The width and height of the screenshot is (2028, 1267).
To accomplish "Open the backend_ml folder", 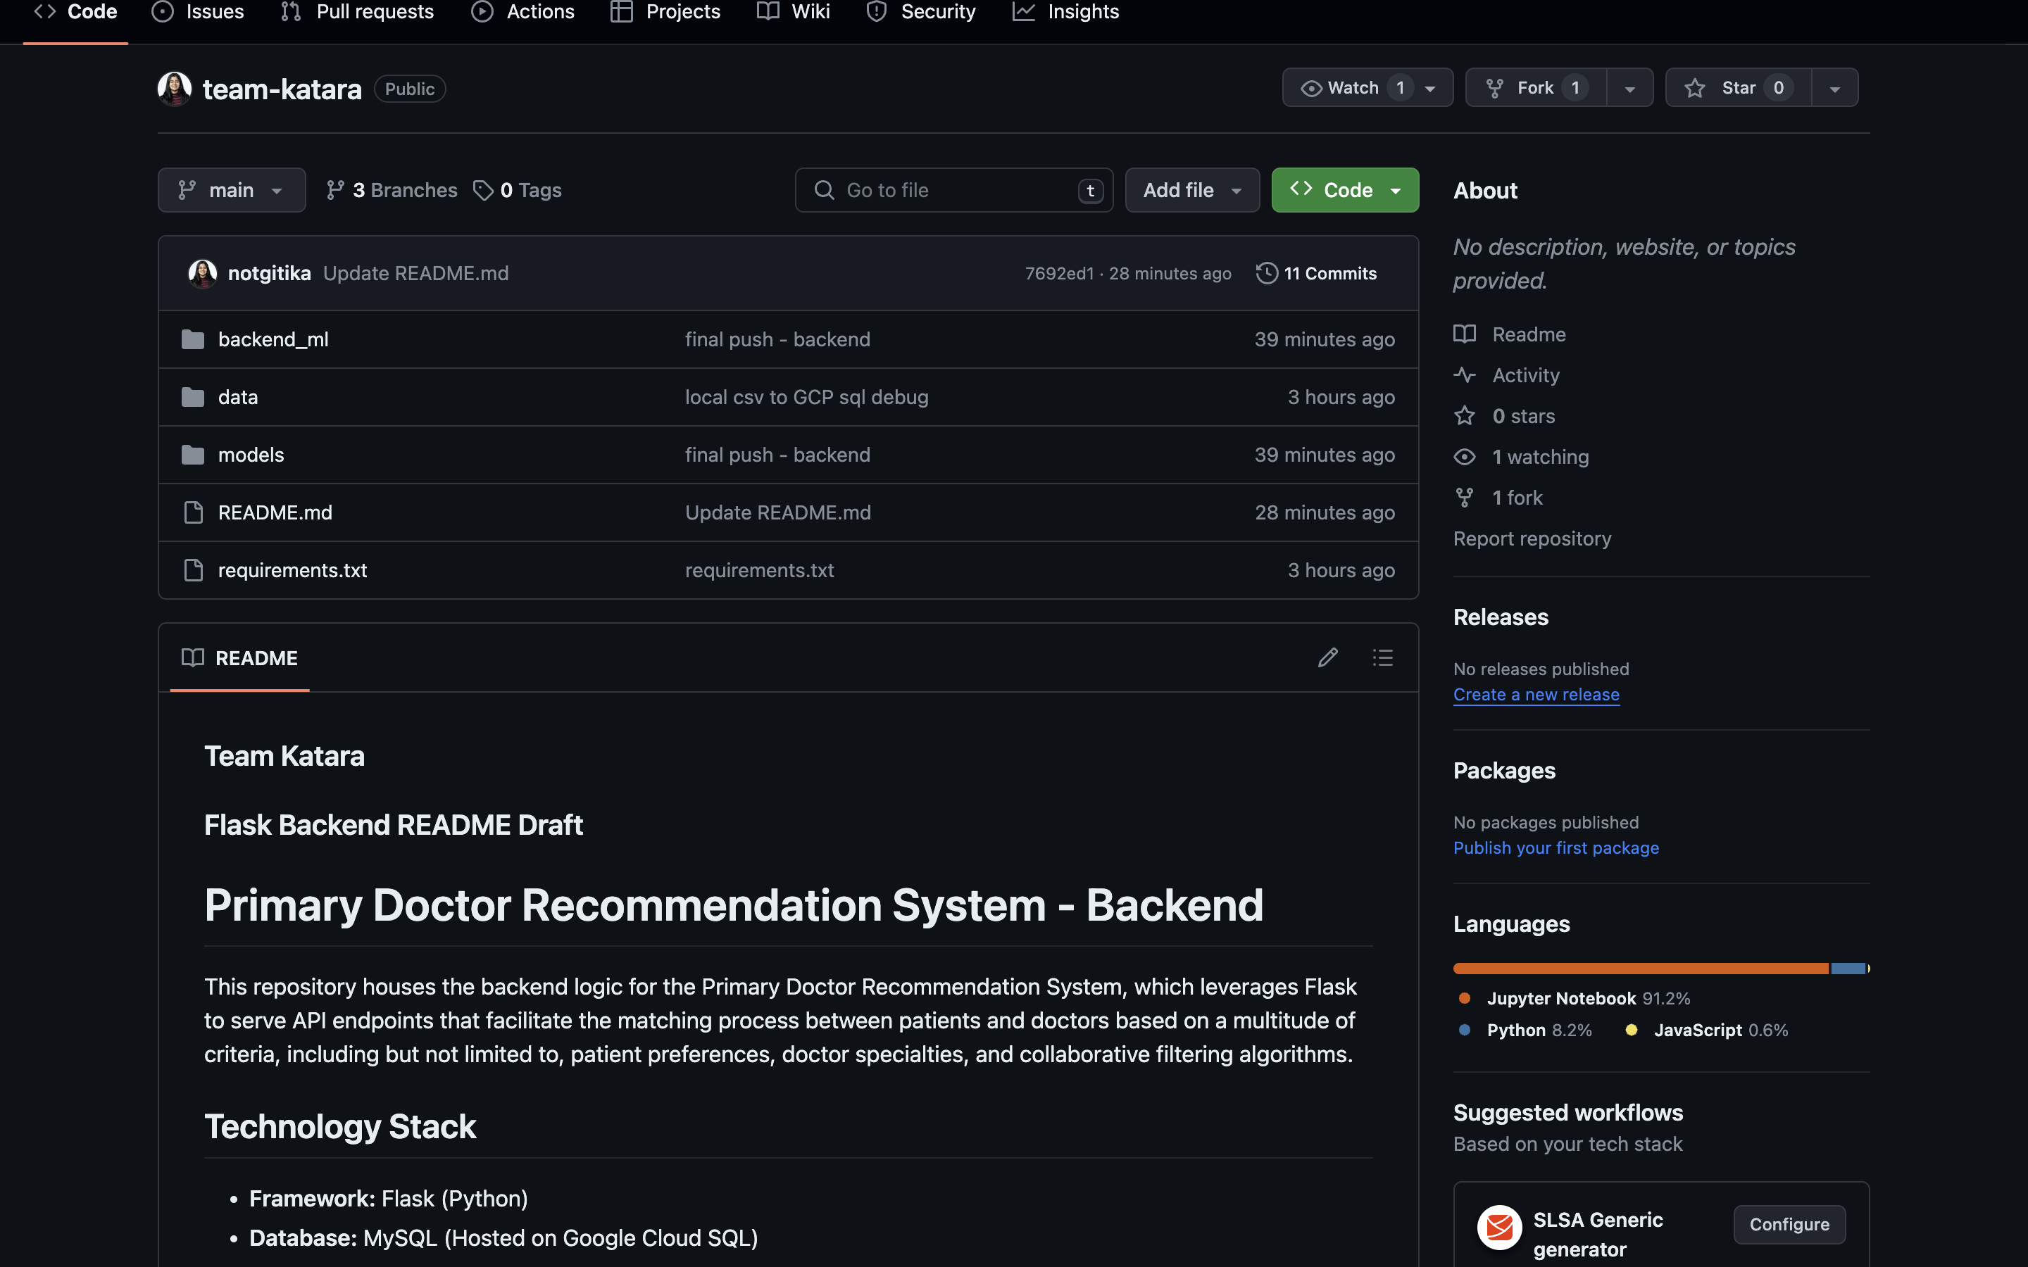I will coord(273,339).
